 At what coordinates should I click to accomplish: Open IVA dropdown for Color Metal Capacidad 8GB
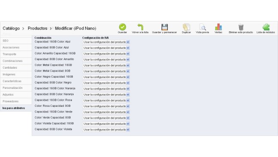coord(106,71)
